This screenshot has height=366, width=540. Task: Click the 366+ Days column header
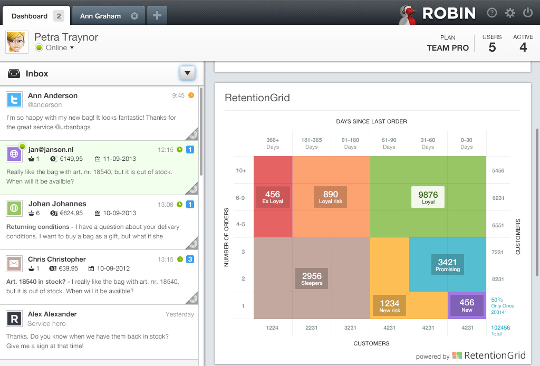tap(273, 143)
